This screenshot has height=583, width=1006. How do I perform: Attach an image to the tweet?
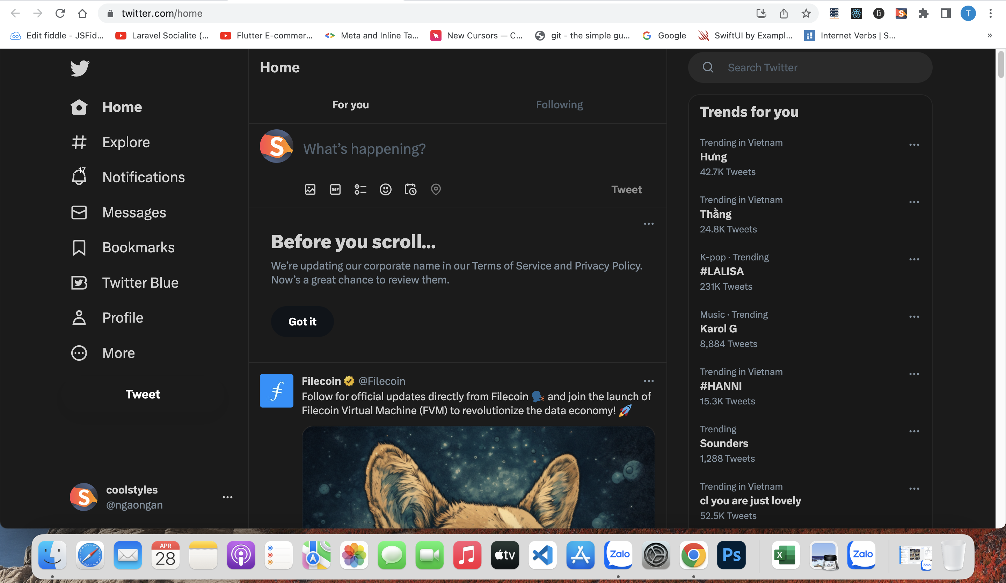coord(310,190)
